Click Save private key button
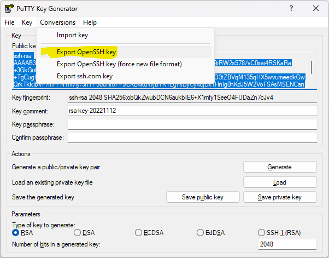 (280, 197)
